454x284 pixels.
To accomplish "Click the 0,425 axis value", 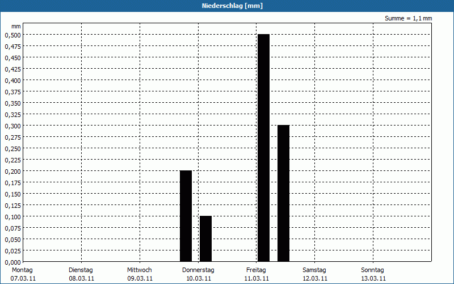I will pos(13,69).
